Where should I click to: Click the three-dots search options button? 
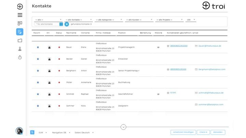coord(61,24)
